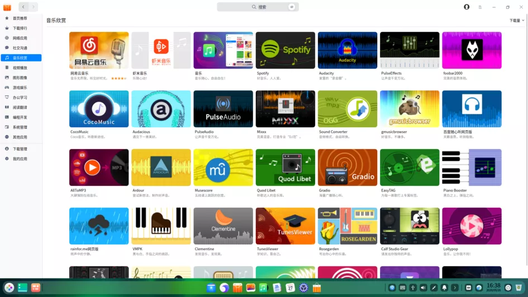Select 系统管理 category in the sidebar
The height and width of the screenshot is (297, 528).
pyautogui.click(x=21, y=127)
